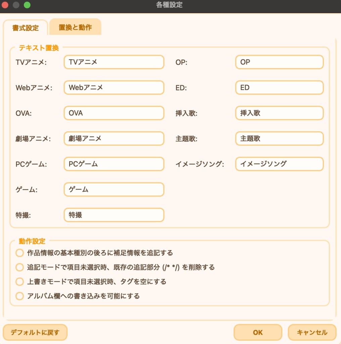
Task: Enable 上書きモードで項目未選択時、タグを空にする
Action: tap(19, 282)
